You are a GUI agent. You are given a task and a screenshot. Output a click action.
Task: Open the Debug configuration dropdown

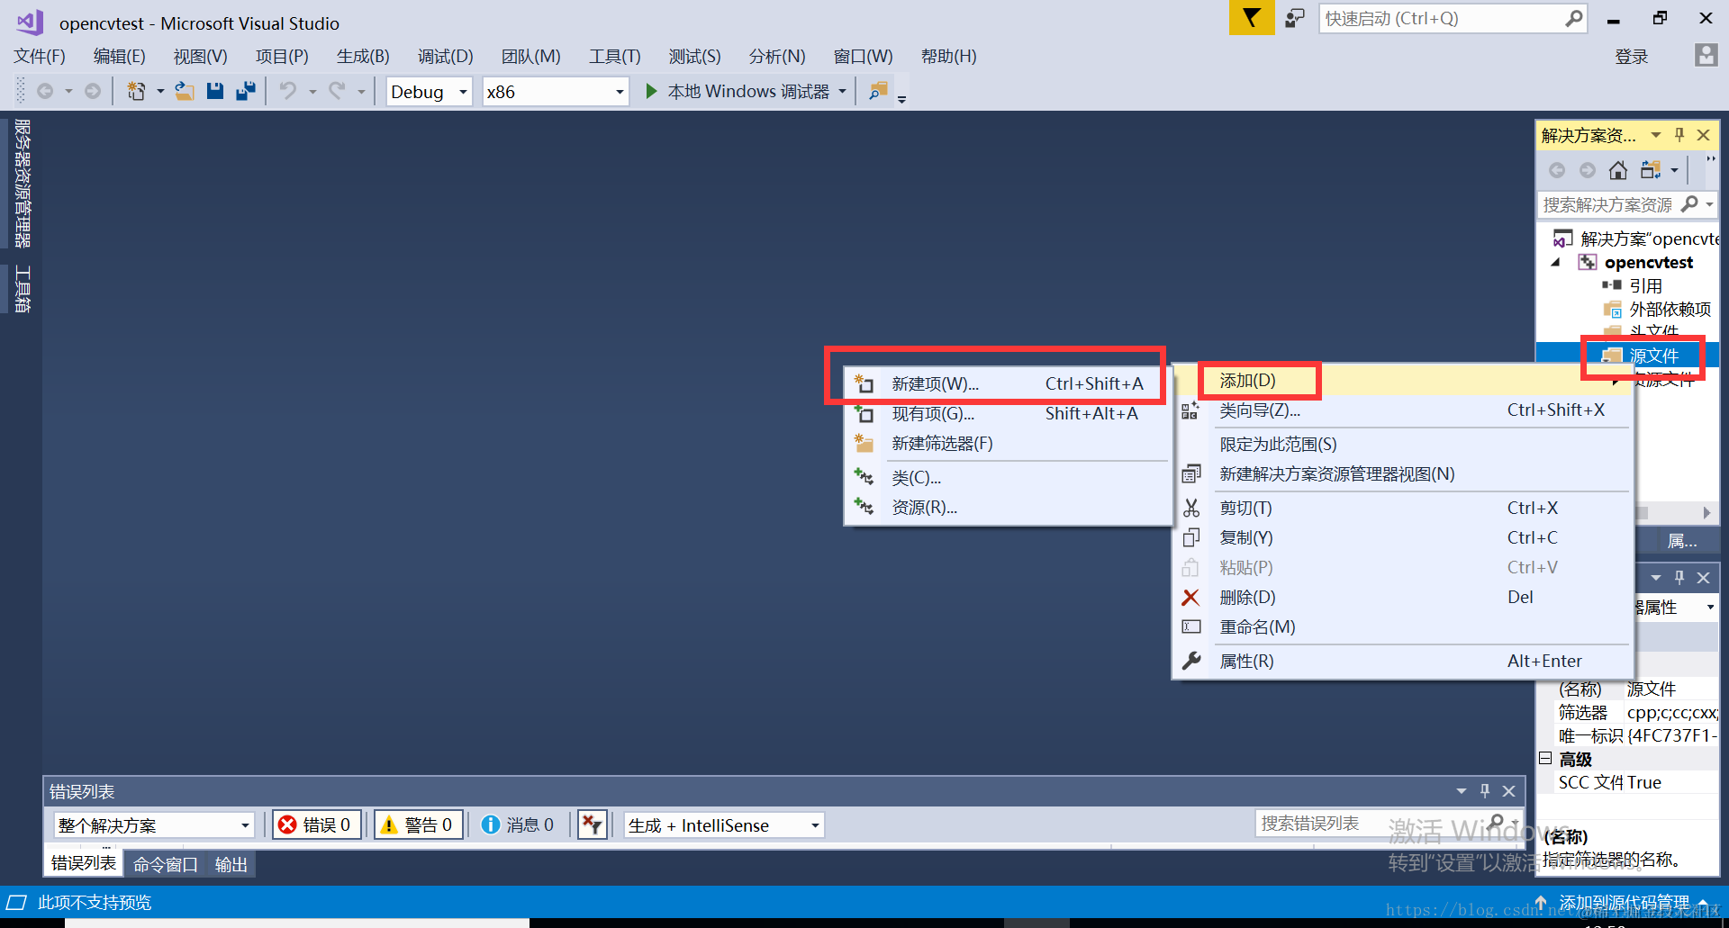[x=429, y=92]
